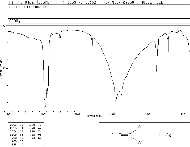Click the WAVENUMBER x-axis title
Image resolution: width=190 pixels, height=147 pixels.
click(95, 116)
